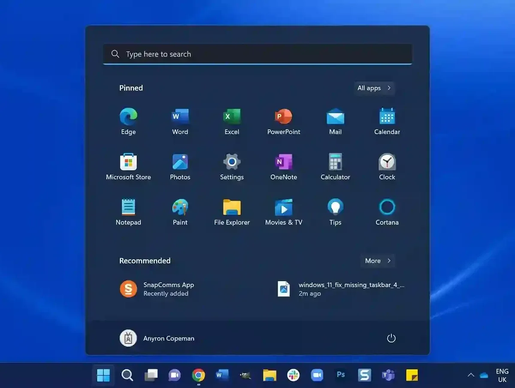
Task: Launch Zoom from the taskbar
Action: coord(317,376)
